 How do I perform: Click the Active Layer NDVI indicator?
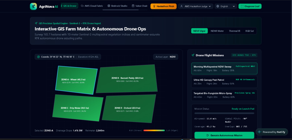166,57
